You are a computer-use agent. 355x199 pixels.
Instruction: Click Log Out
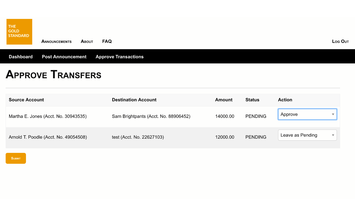click(340, 41)
